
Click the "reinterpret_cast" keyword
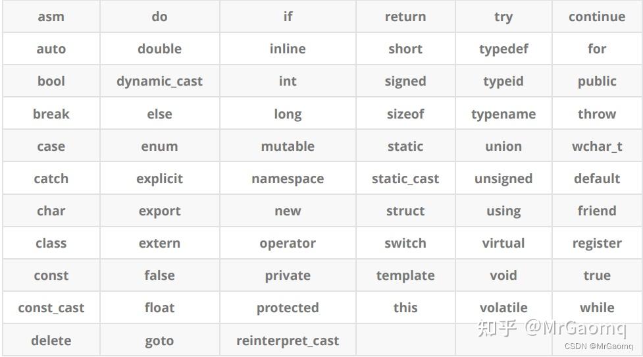pyautogui.click(x=288, y=341)
